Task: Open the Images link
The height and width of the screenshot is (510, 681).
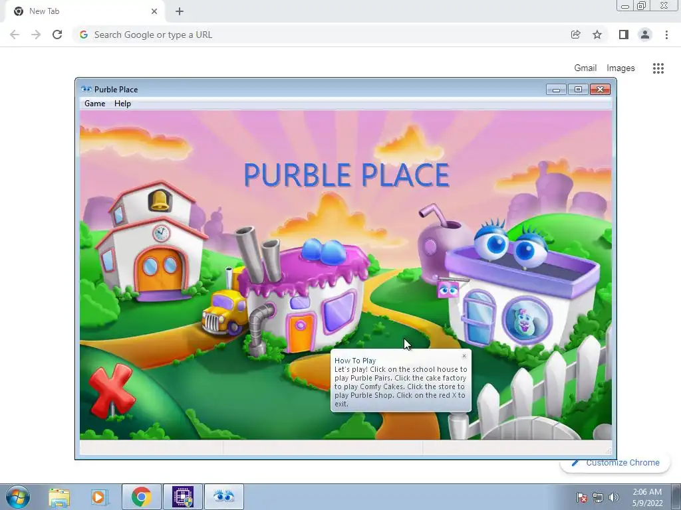Action: [620, 68]
